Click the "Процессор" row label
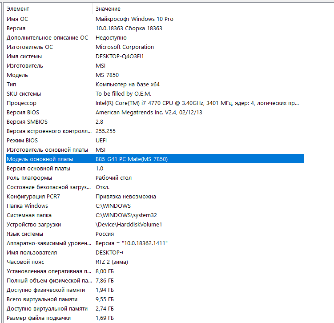Image resolution: width=334 pixels, height=323 pixels. click(x=21, y=103)
